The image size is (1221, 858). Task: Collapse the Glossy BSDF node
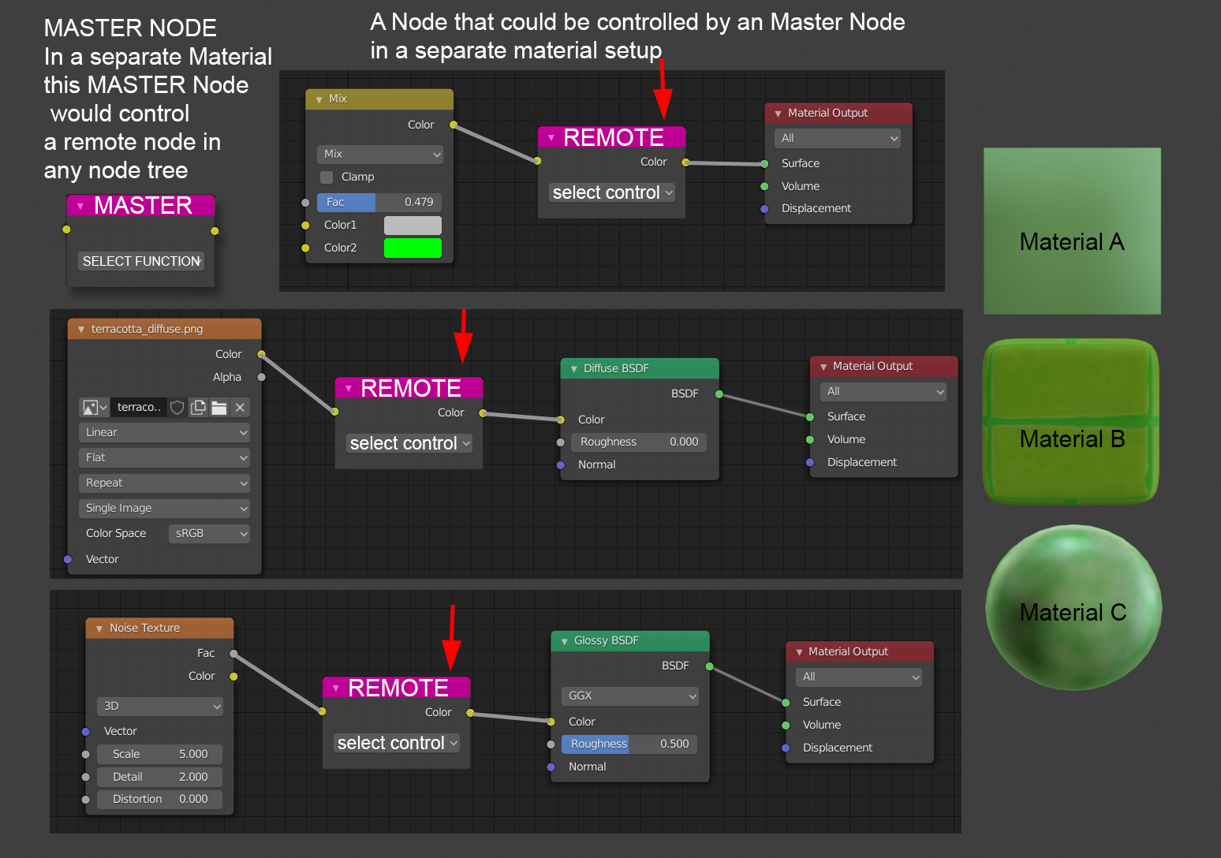(x=564, y=641)
